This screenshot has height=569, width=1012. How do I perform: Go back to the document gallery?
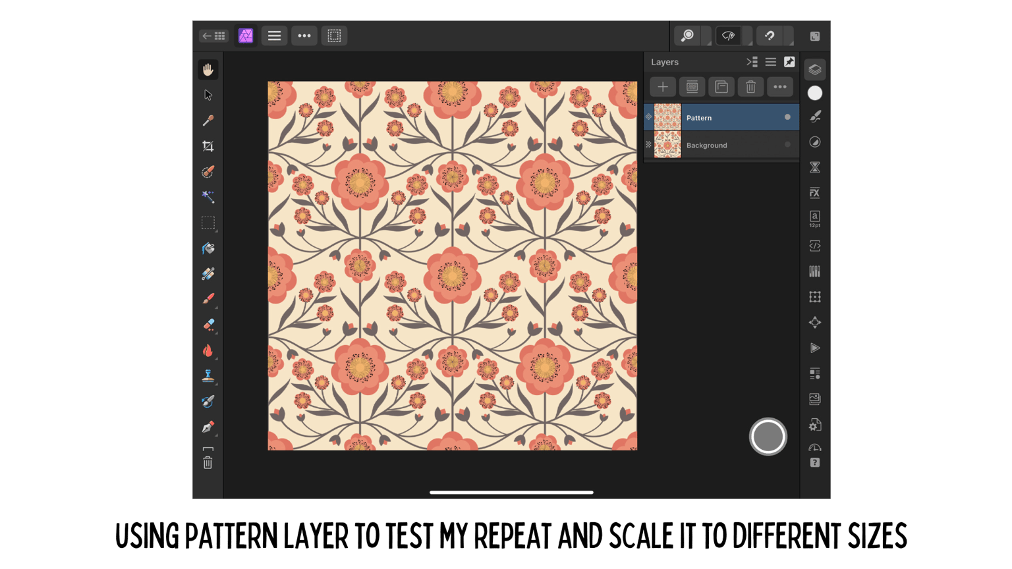(213, 36)
